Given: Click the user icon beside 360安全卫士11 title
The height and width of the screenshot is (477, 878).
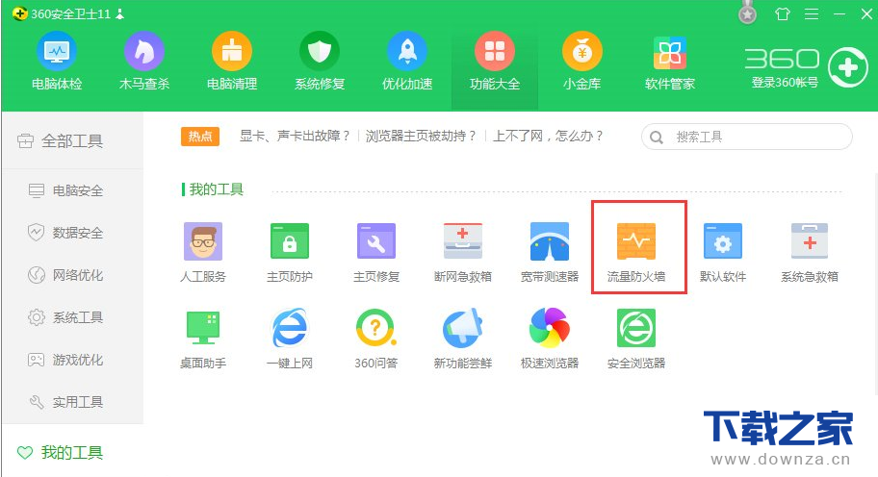Looking at the screenshot, I should click(x=119, y=14).
